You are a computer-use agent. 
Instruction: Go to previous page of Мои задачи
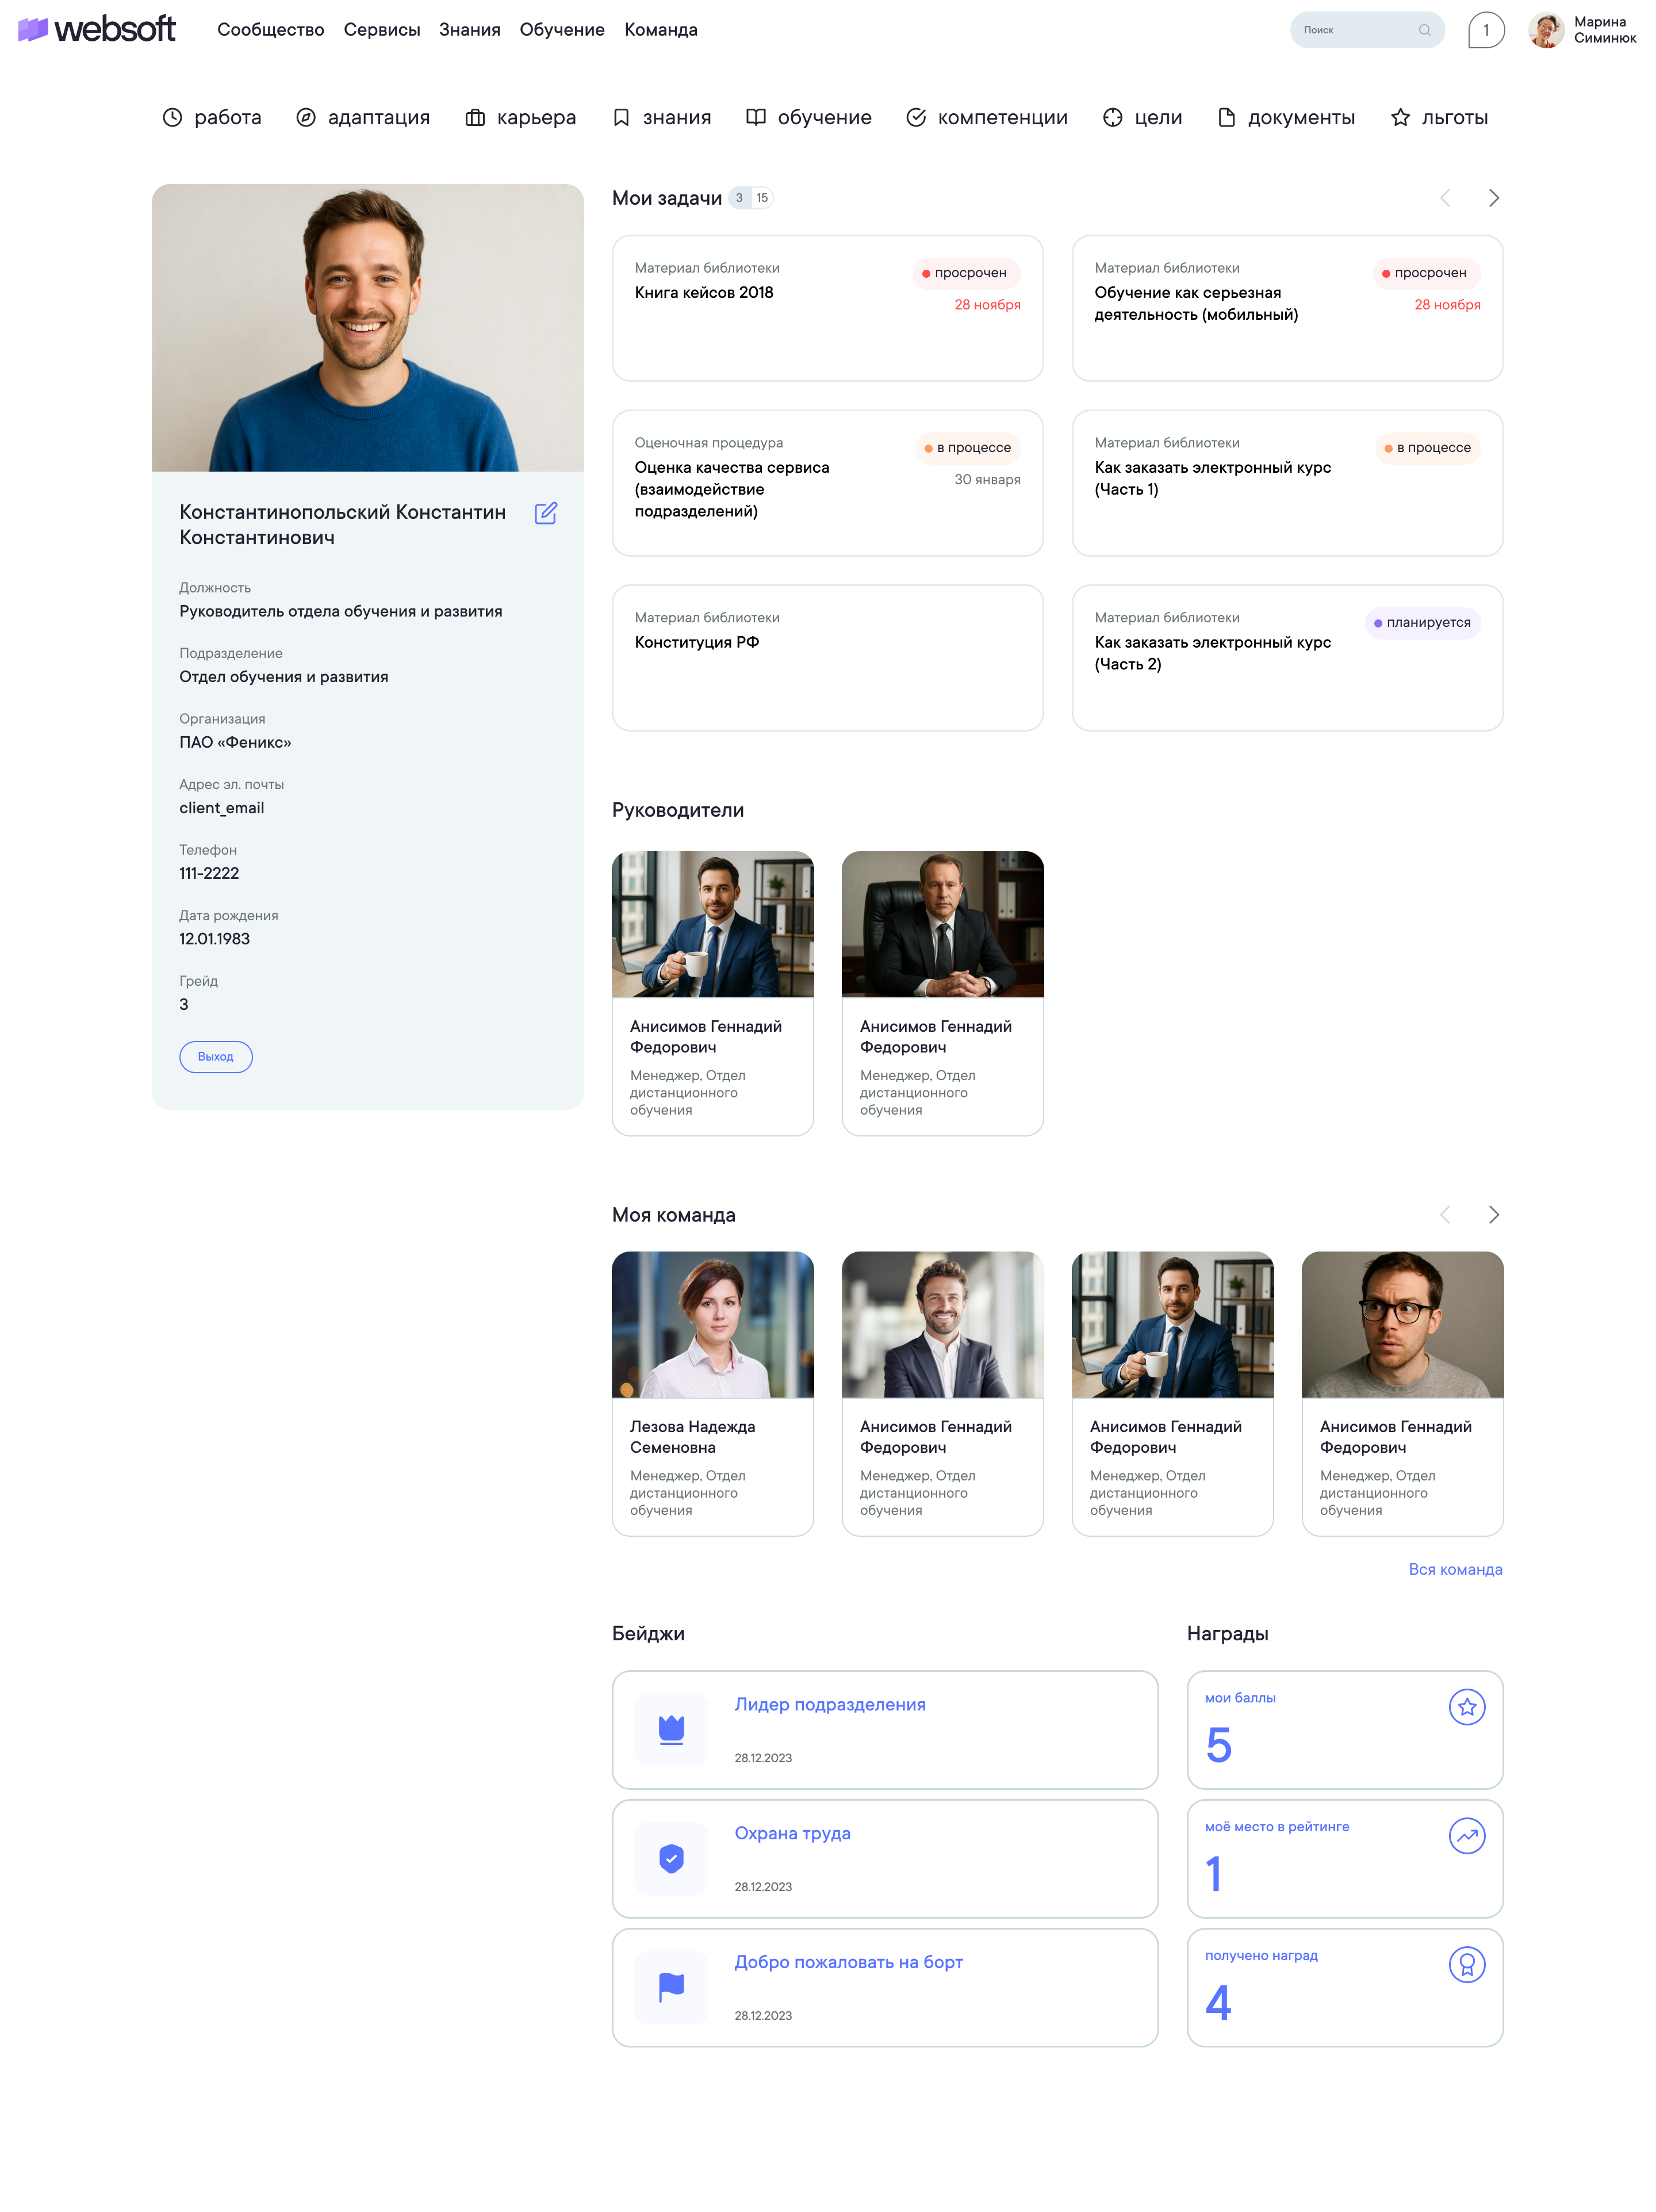pos(1444,198)
